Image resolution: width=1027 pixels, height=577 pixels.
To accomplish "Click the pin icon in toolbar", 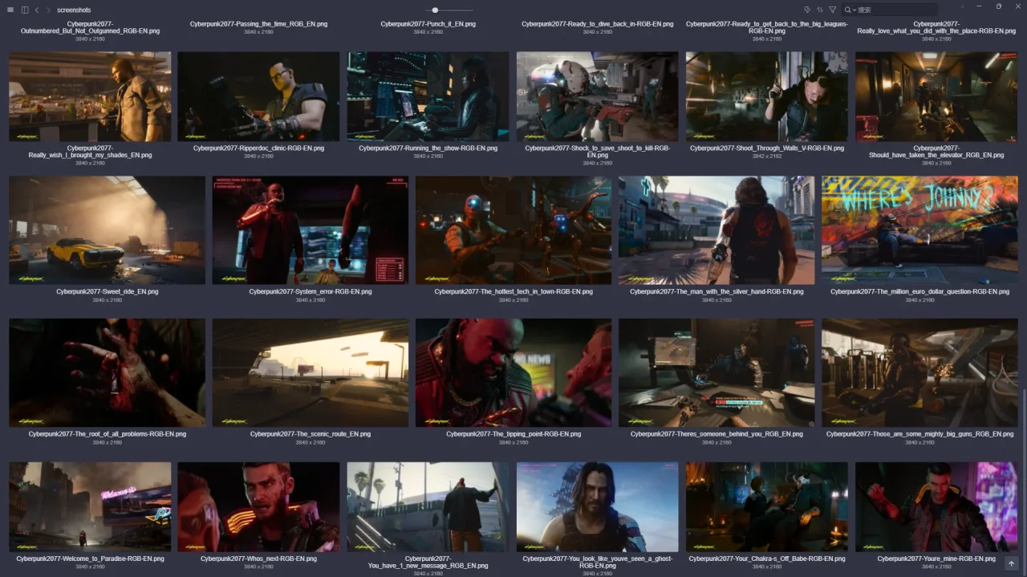I will 806,10.
